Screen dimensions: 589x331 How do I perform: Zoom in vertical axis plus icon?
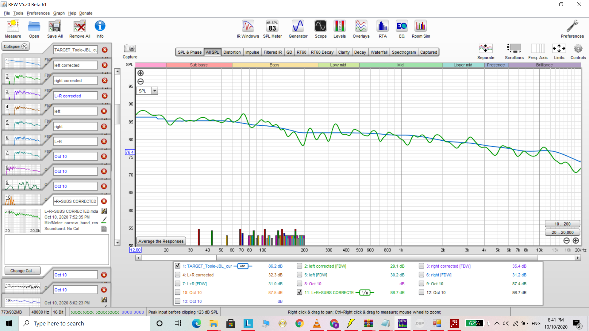click(141, 73)
